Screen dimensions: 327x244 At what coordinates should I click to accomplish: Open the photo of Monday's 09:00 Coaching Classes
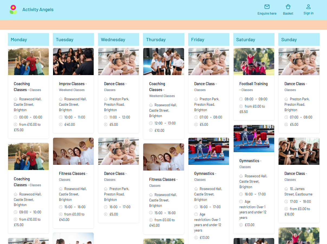tap(28, 157)
